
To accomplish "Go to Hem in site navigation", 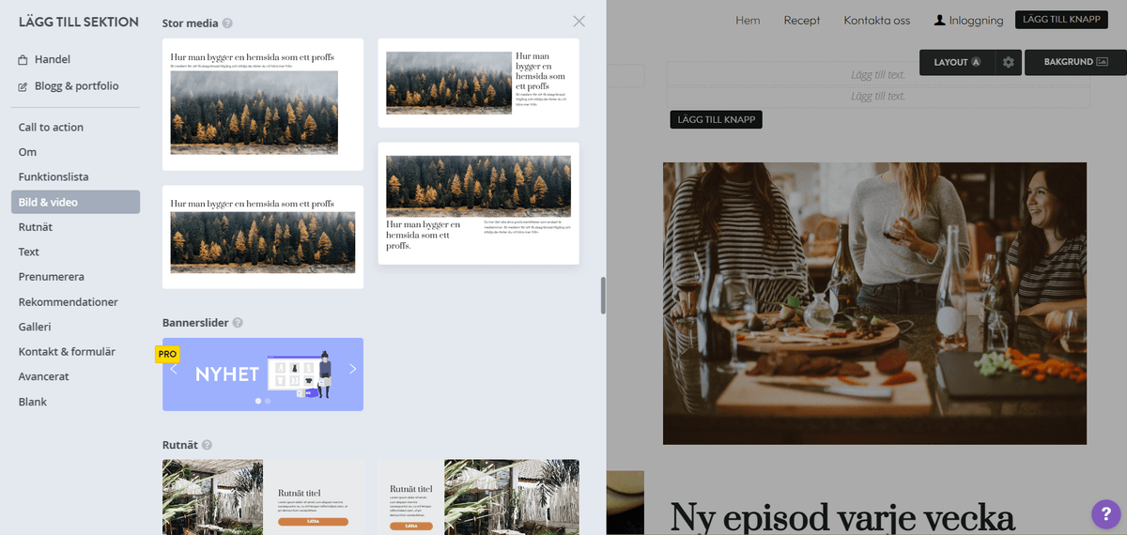I will (748, 21).
